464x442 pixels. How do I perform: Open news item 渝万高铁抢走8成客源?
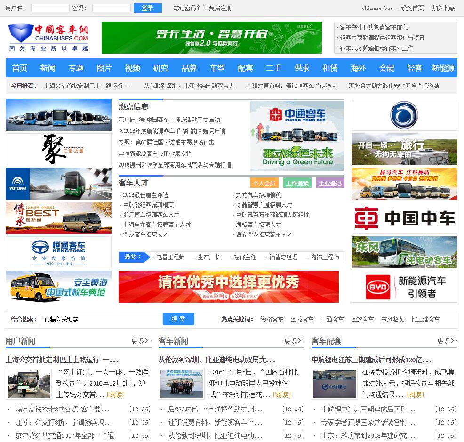[x=63, y=410]
